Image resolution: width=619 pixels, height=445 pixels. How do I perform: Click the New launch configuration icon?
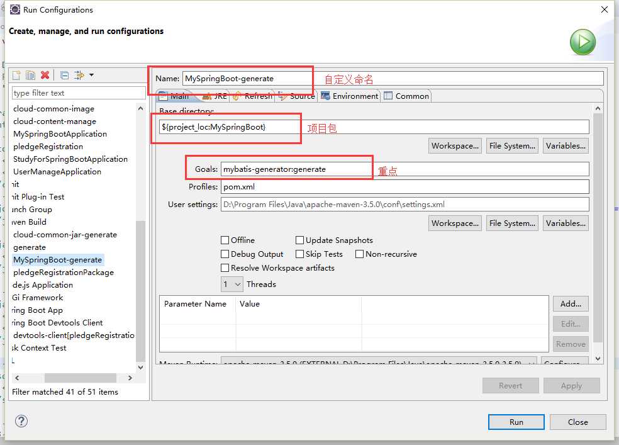point(16,75)
